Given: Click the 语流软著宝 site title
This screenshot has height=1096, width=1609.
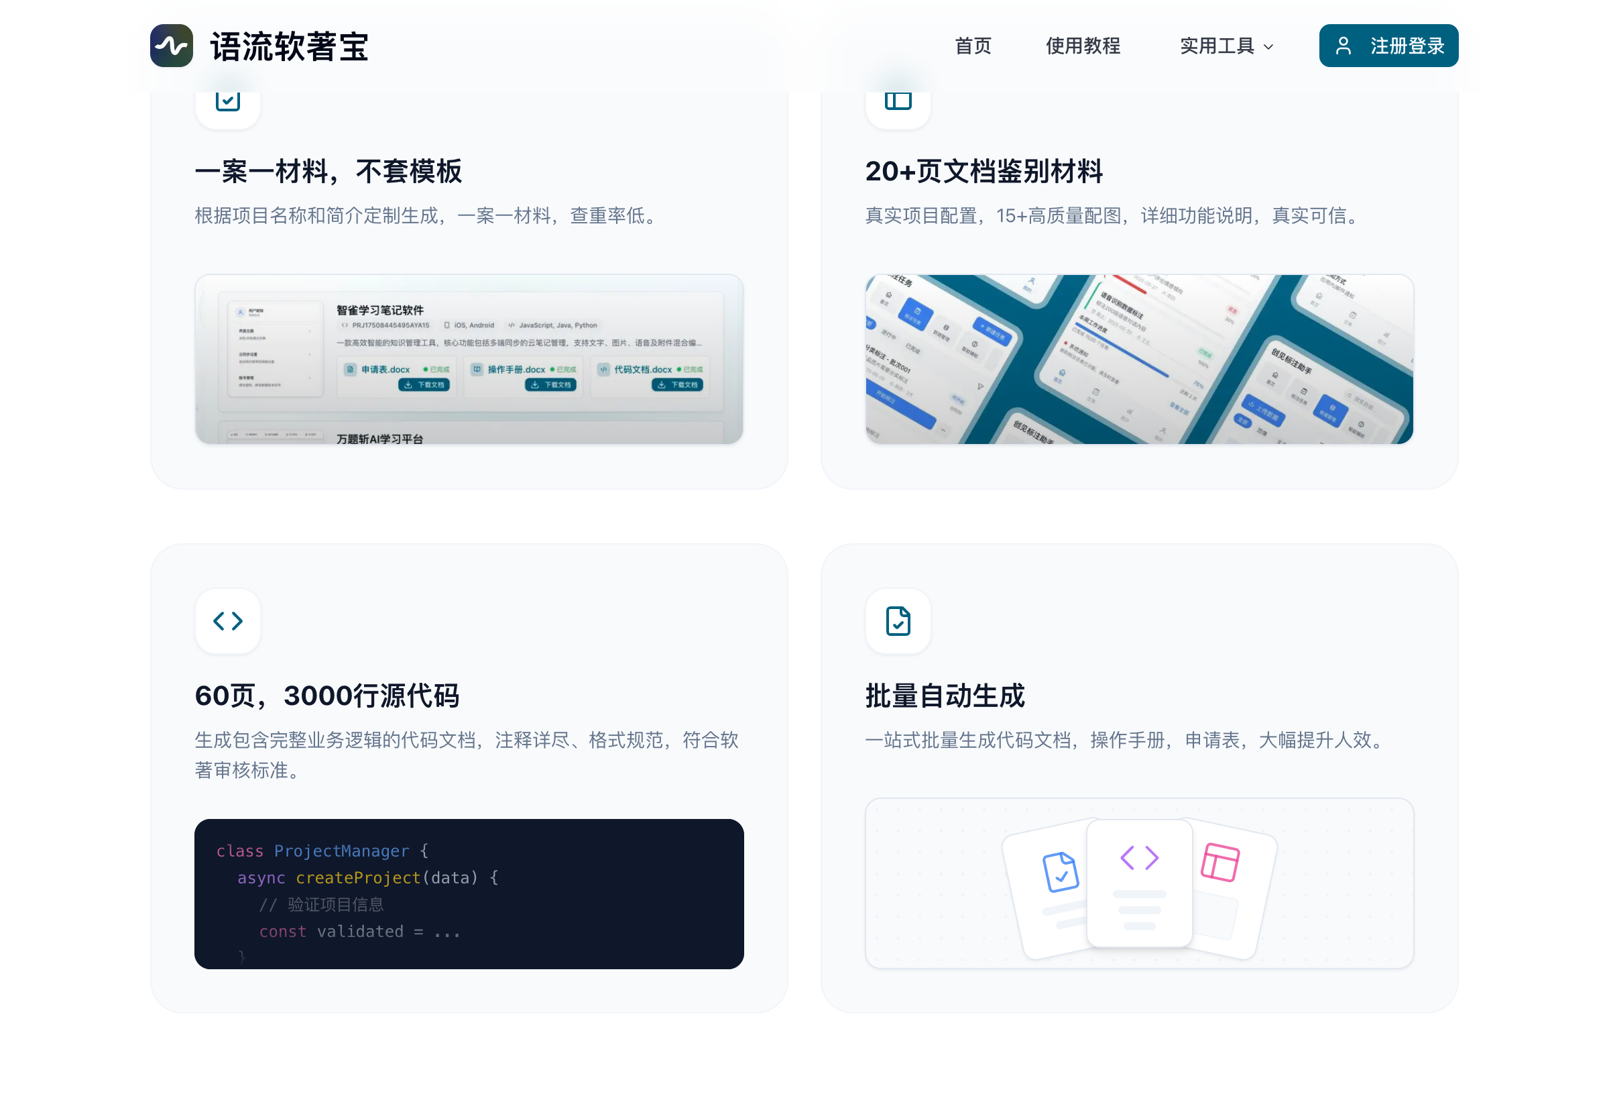Looking at the screenshot, I should (290, 46).
